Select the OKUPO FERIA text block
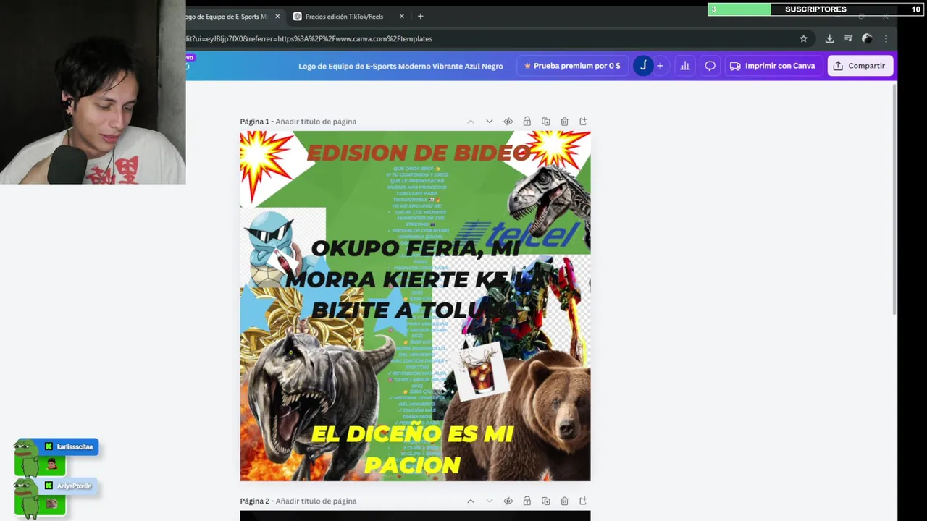Viewport: 927px width, 521px height. [x=415, y=279]
